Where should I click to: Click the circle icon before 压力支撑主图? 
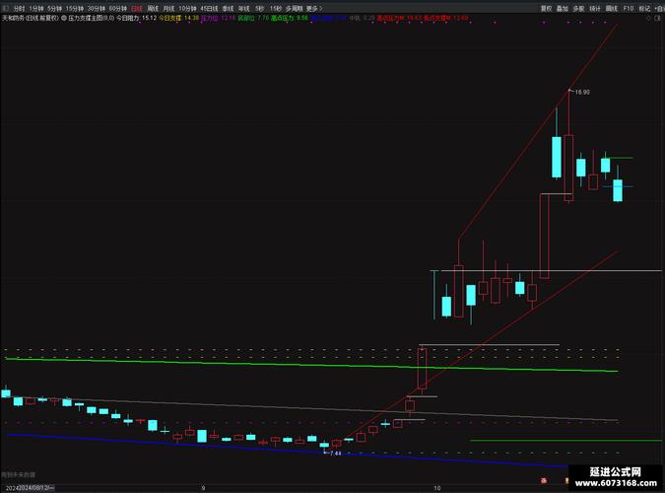pyautogui.click(x=64, y=18)
